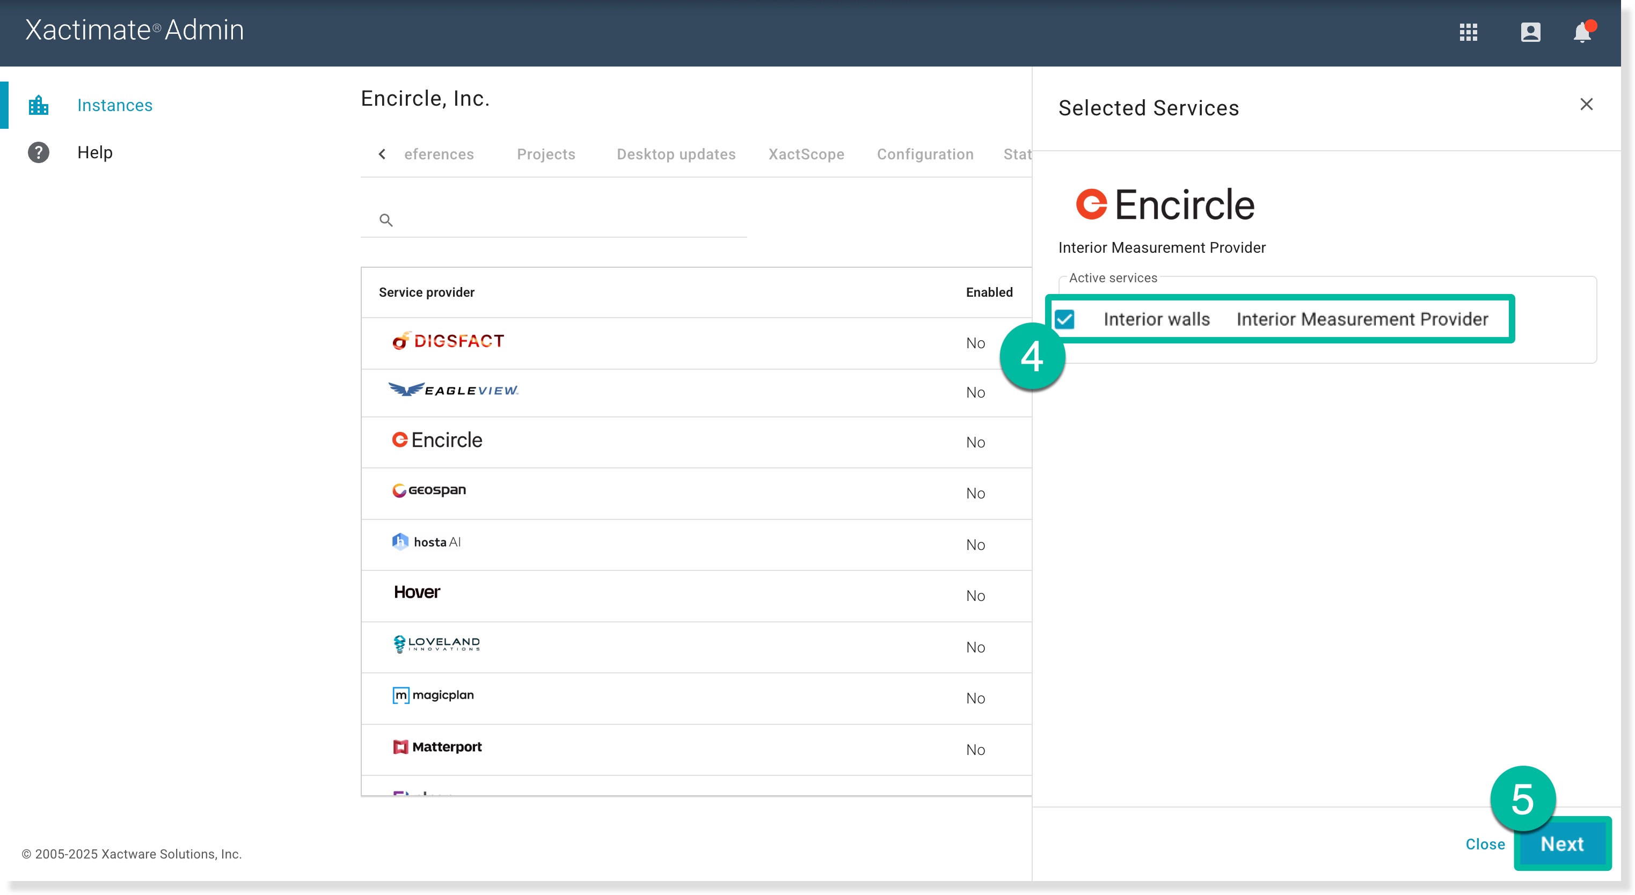Select the DIGSFACT service provider logo
This screenshot has width=1635, height=895.
click(448, 341)
